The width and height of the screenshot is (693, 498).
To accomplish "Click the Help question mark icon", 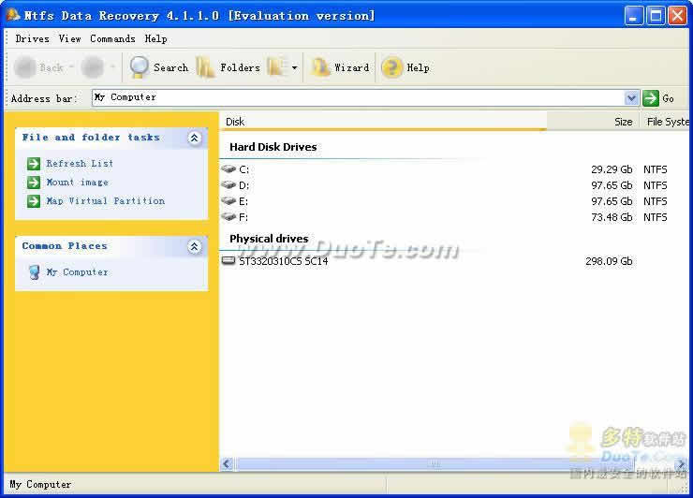I will (391, 67).
